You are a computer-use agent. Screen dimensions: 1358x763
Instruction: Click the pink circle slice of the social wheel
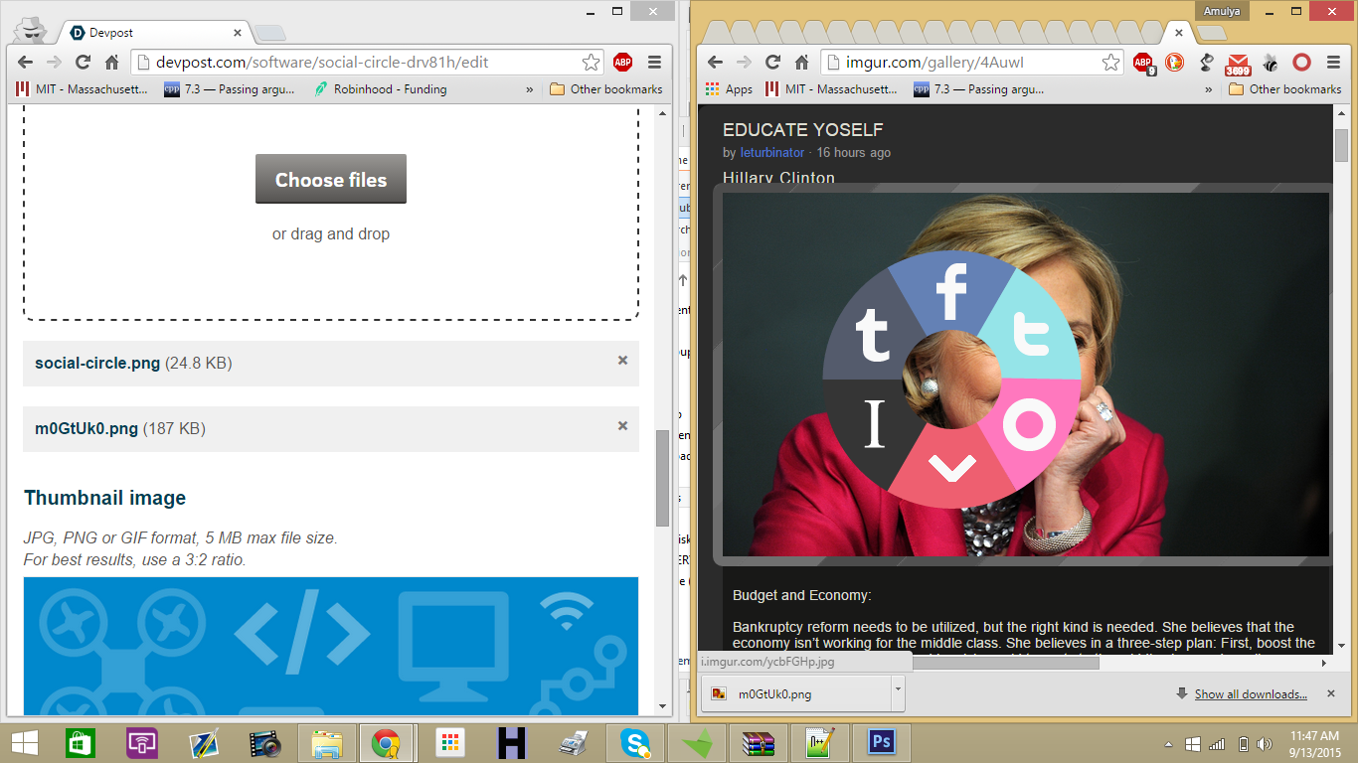coord(1029,426)
